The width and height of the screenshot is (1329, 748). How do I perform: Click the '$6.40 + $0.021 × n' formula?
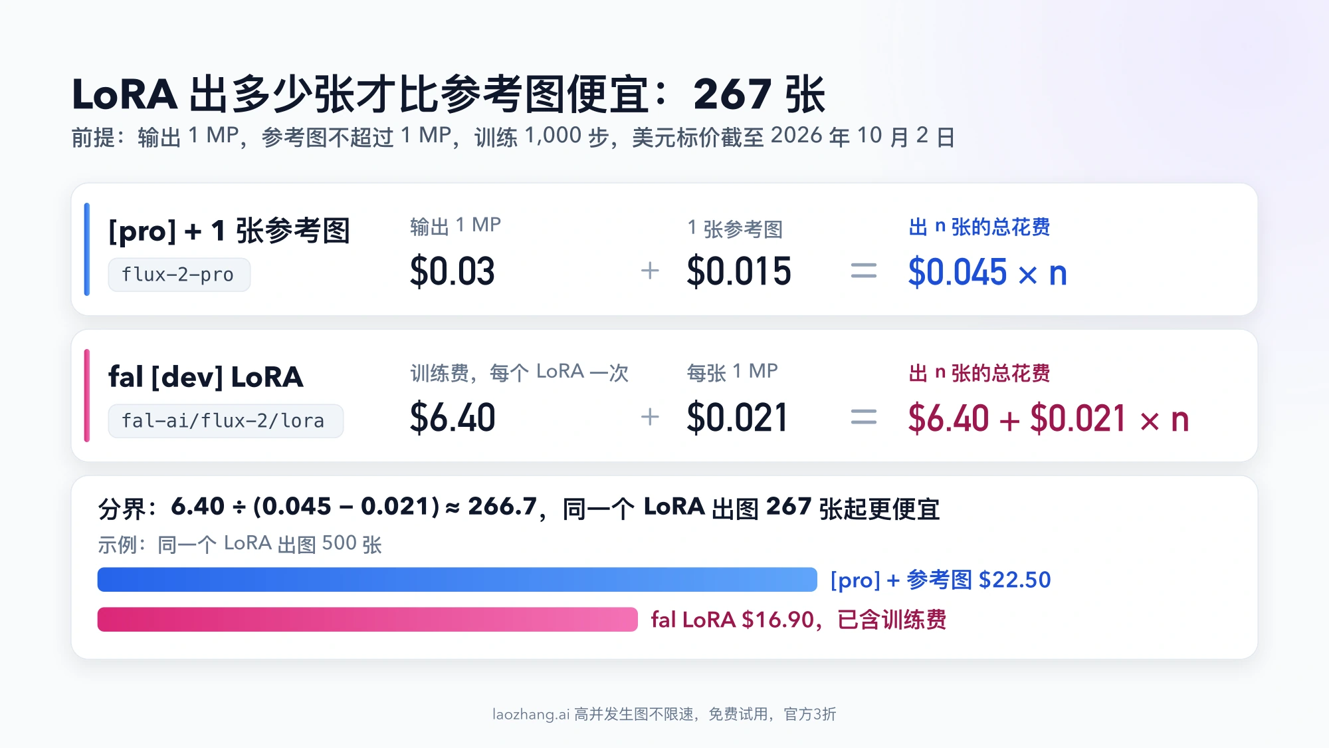1049,419
